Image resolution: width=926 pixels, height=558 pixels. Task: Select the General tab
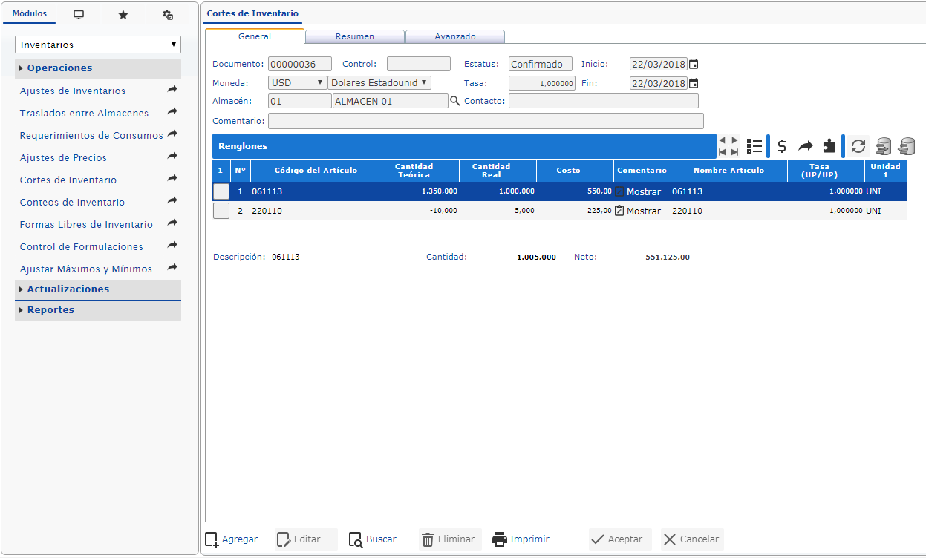255,36
